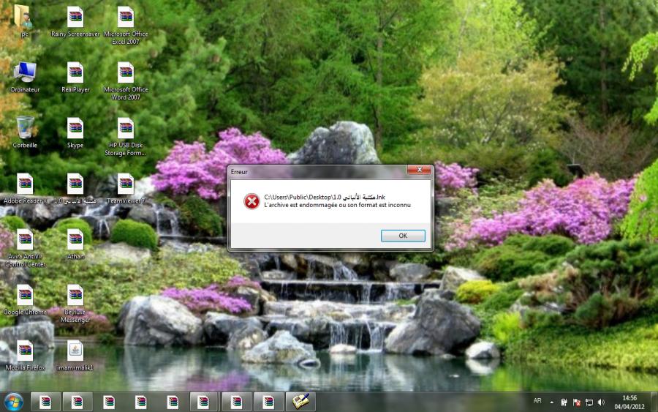Select the RealPlayer desktop shortcut
The height and width of the screenshot is (412, 658).
tap(75, 73)
